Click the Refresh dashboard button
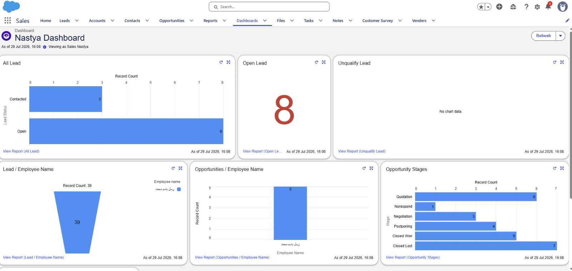 pyautogui.click(x=543, y=36)
